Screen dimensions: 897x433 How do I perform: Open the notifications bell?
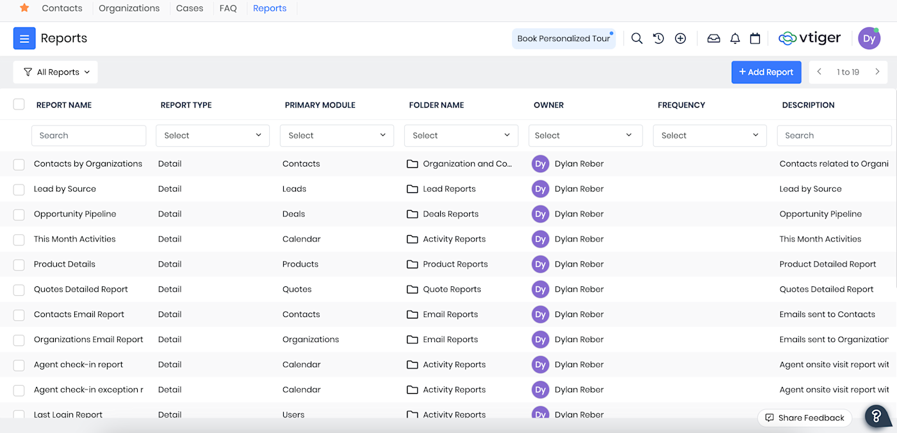(735, 38)
